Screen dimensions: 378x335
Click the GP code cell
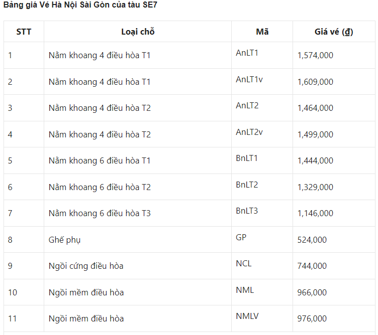coord(241,237)
